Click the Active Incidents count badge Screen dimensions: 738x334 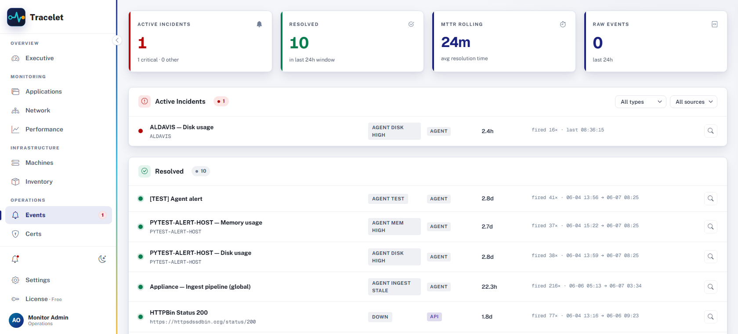[x=221, y=101]
